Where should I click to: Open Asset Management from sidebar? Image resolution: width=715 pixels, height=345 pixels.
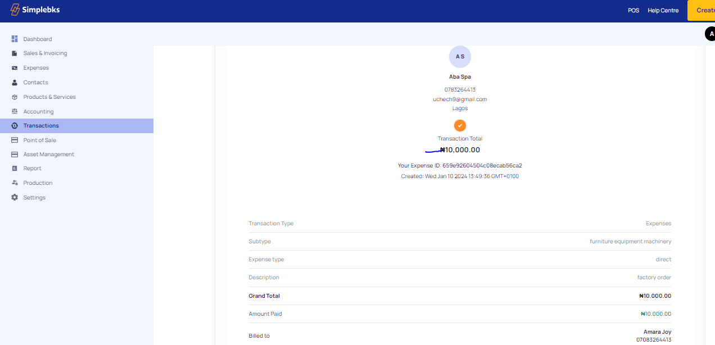[48, 155]
